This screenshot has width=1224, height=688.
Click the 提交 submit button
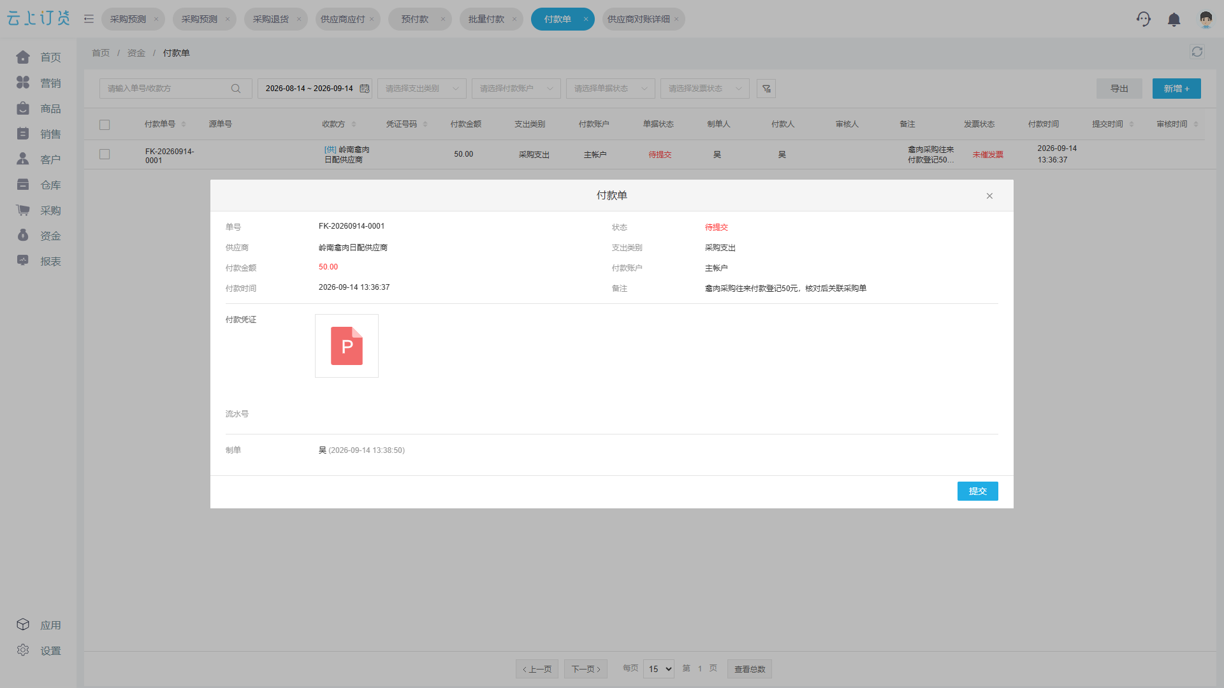(977, 491)
